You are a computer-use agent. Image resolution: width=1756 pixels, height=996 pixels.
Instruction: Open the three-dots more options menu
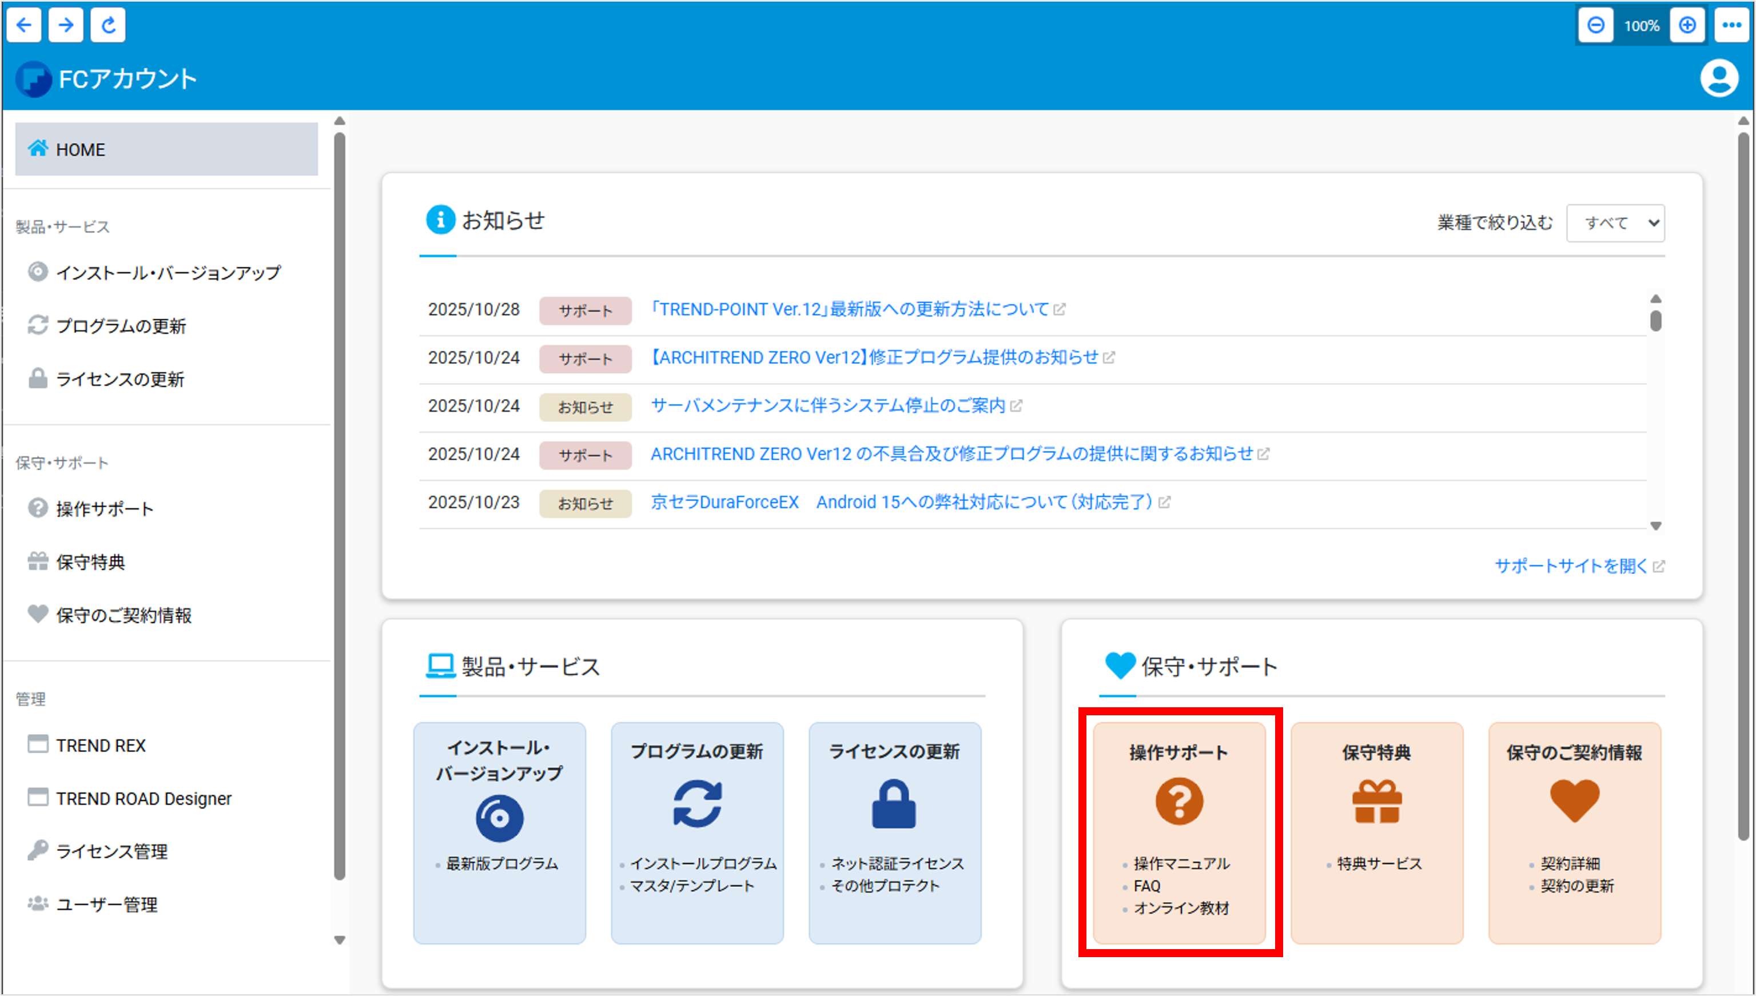[1731, 25]
